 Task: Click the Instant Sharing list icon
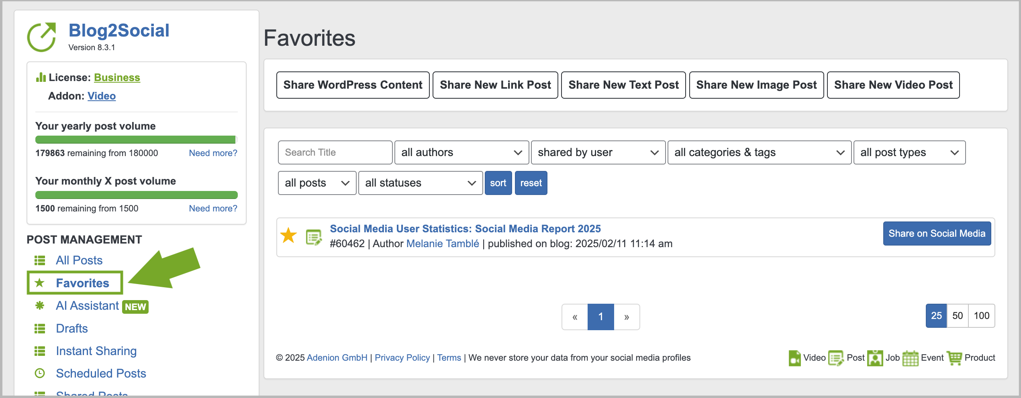(40, 351)
